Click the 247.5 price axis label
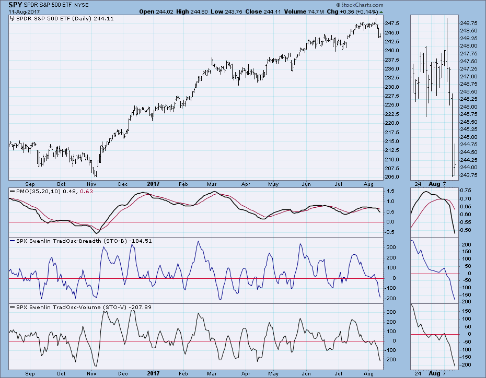 pyautogui.click(x=392, y=23)
